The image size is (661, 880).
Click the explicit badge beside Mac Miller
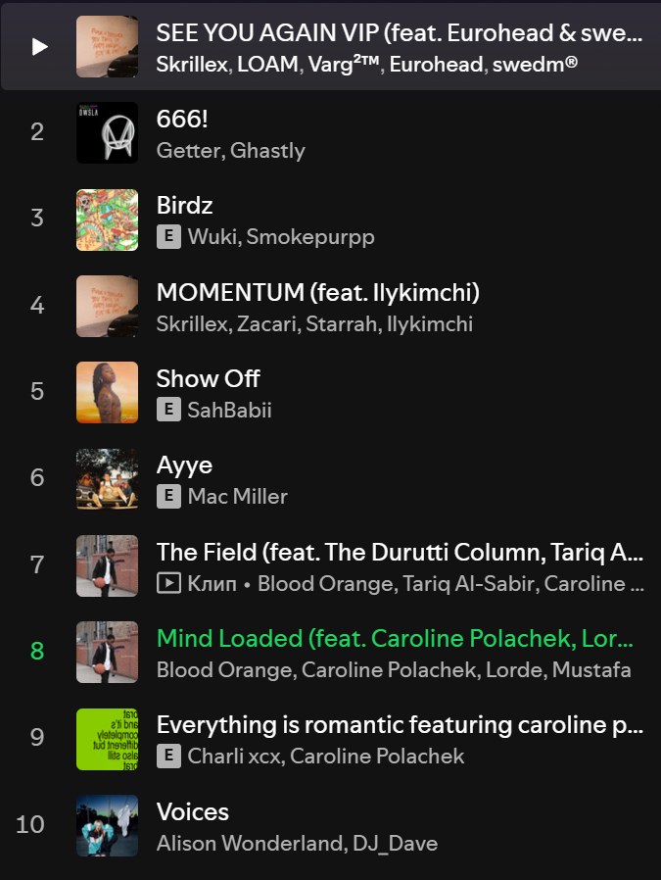pos(168,497)
